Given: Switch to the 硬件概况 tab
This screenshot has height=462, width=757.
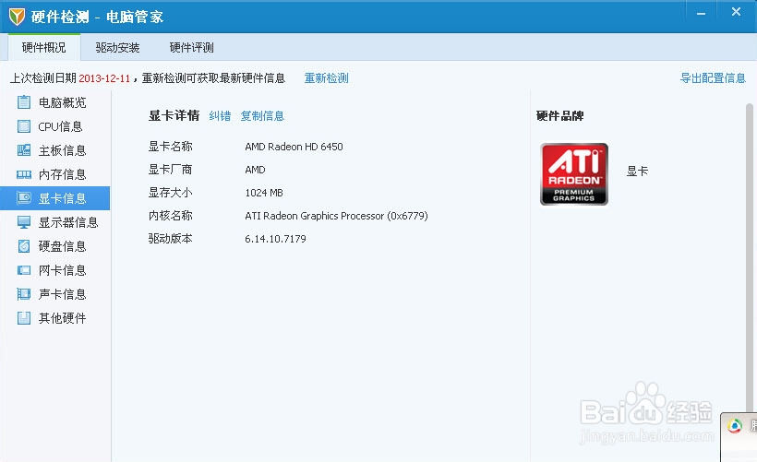Looking at the screenshot, I should (44, 47).
